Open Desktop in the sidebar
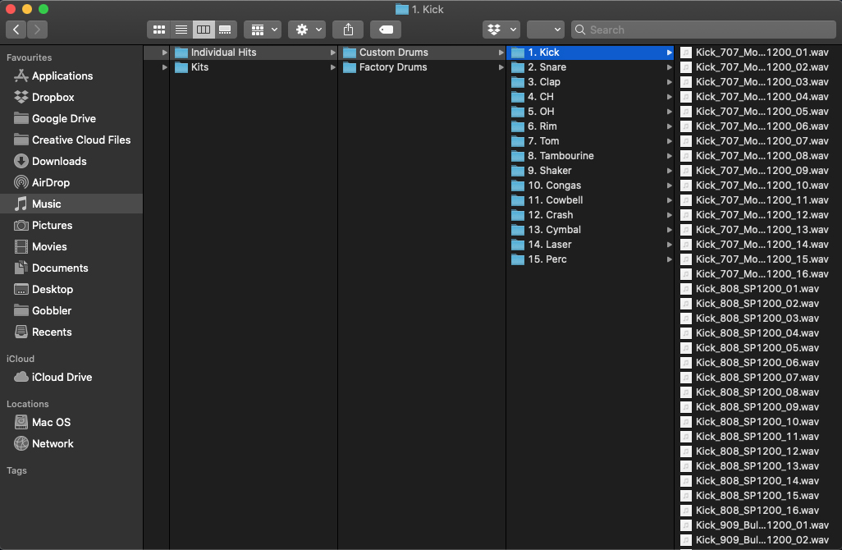 71,289
